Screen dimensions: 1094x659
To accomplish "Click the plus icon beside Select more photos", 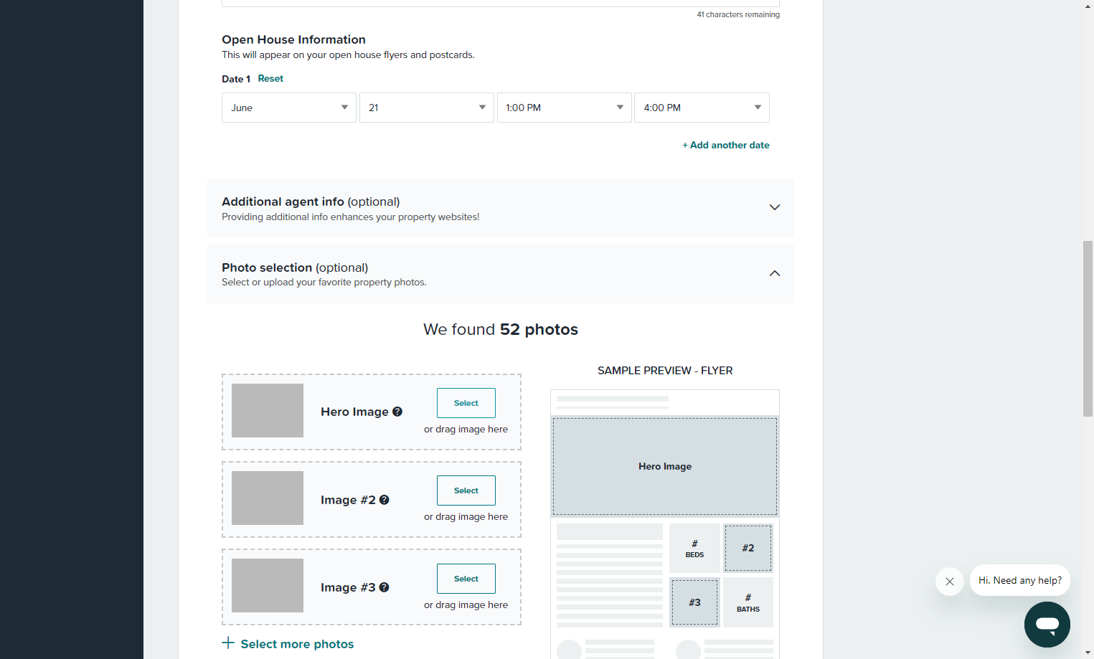I will pyautogui.click(x=228, y=643).
